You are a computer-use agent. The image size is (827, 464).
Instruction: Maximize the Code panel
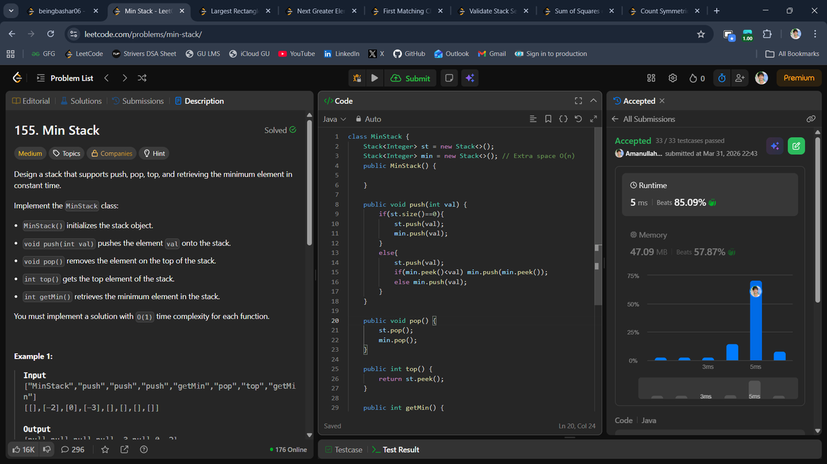point(578,101)
